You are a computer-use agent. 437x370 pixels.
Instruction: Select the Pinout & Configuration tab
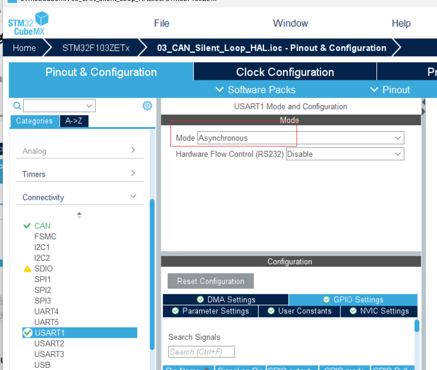point(101,72)
